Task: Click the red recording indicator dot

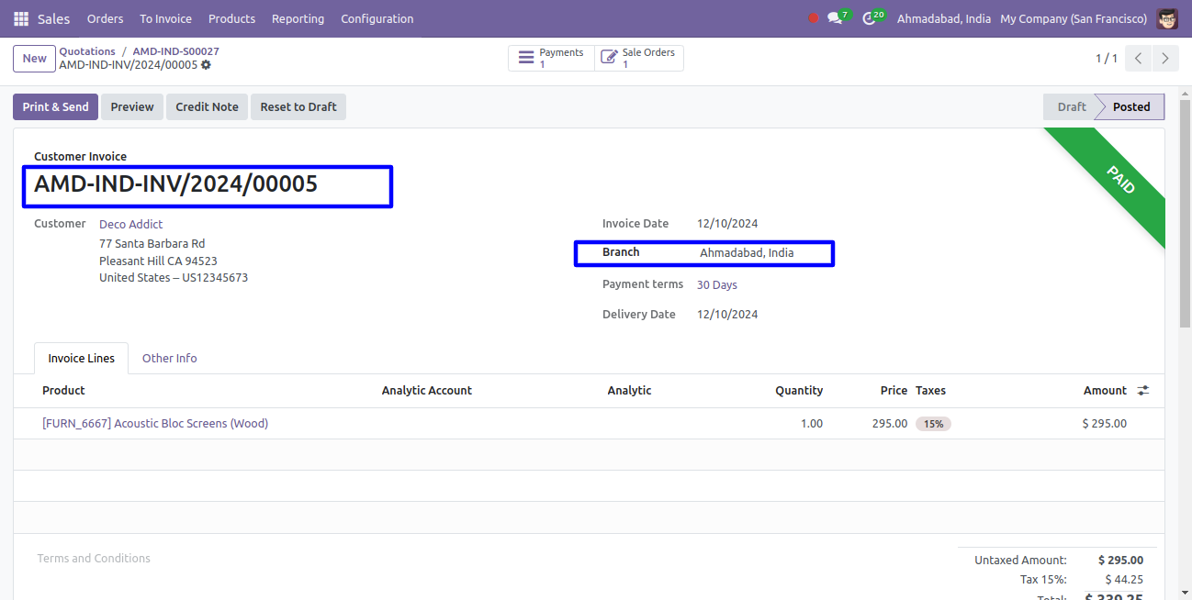Action: 813,18
